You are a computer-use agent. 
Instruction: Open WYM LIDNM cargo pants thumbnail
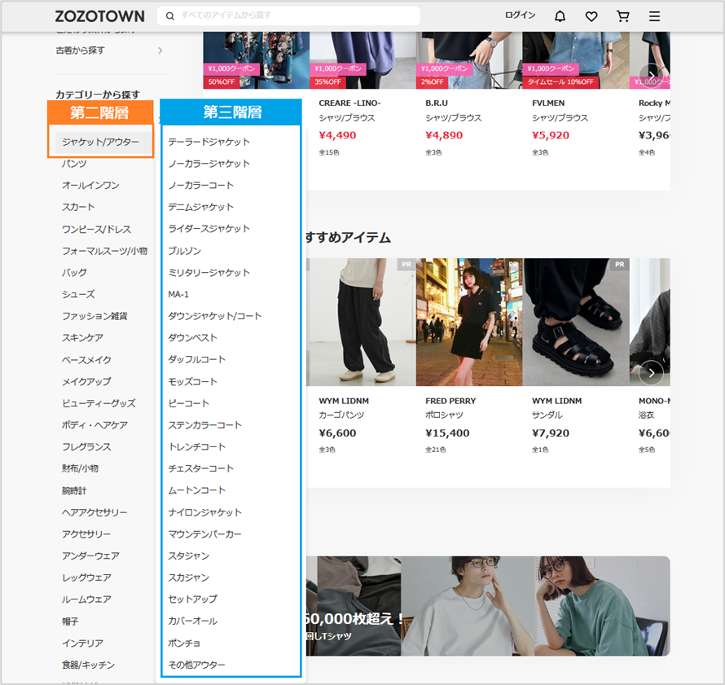[361, 323]
